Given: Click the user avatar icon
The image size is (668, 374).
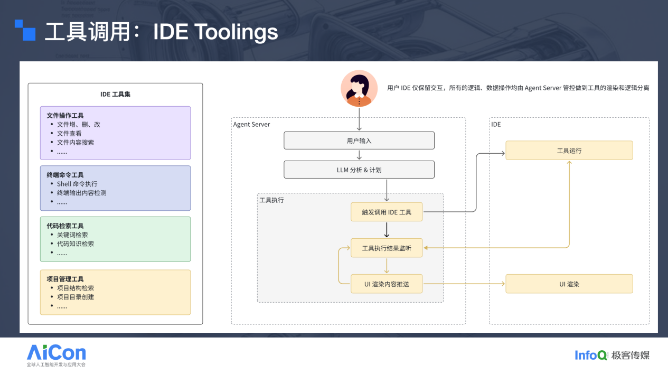Looking at the screenshot, I should 359,88.
